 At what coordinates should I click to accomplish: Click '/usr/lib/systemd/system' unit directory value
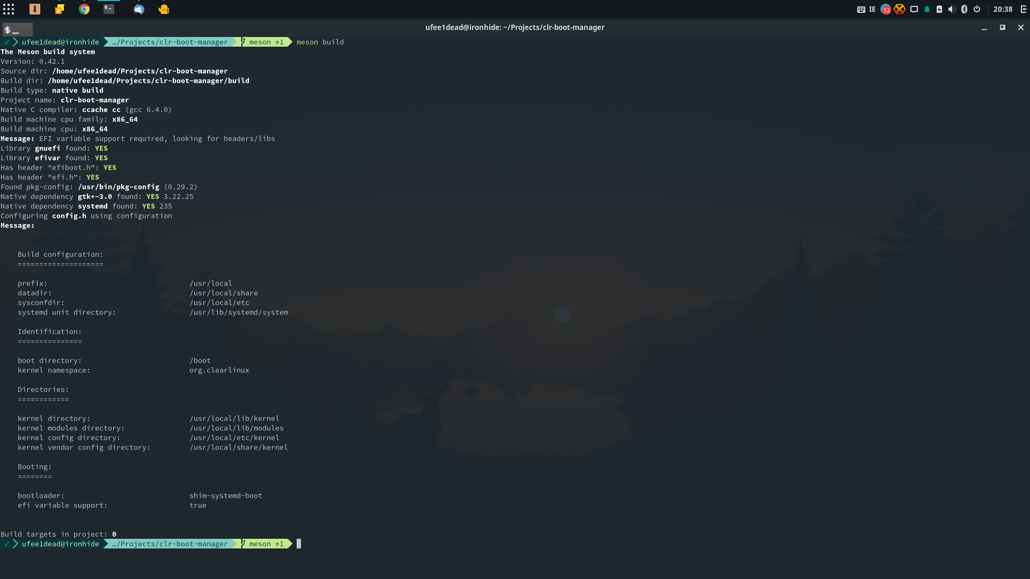point(239,313)
